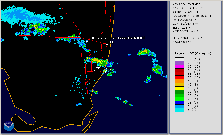Click the '5 (1)' legend value
Screen dimensions: 223x135
[192, 110]
